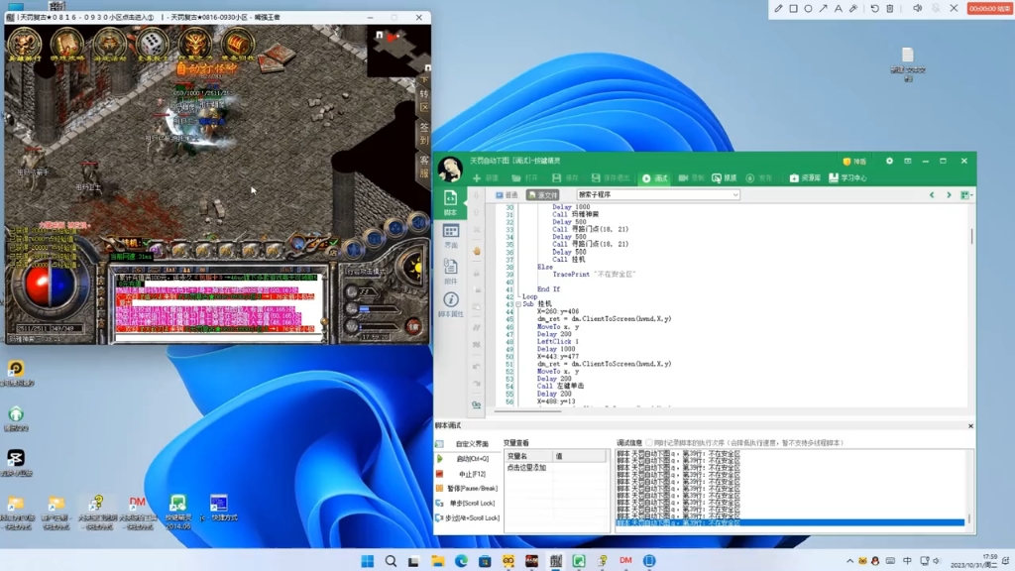Open the 资源库 resource library
1015x571 pixels.
(804, 178)
